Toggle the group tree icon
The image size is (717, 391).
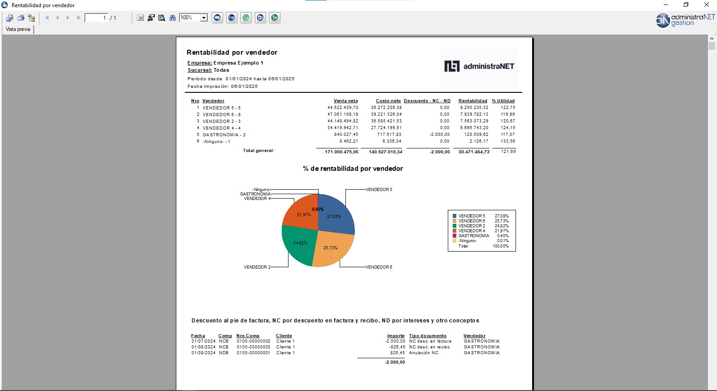click(x=31, y=18)
